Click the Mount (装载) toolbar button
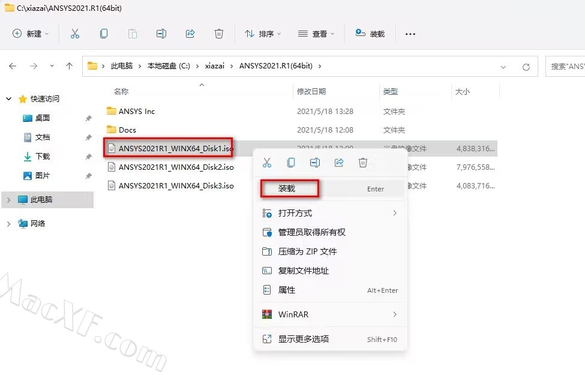Image resolution: width=585 pixels, height=375 pixels. pos(370,34)
